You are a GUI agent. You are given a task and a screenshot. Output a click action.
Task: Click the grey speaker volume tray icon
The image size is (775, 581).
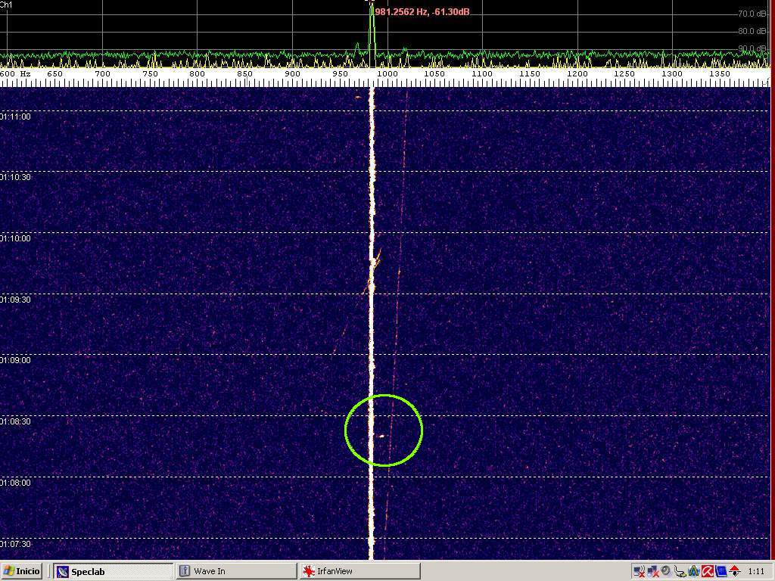[666, 571]
